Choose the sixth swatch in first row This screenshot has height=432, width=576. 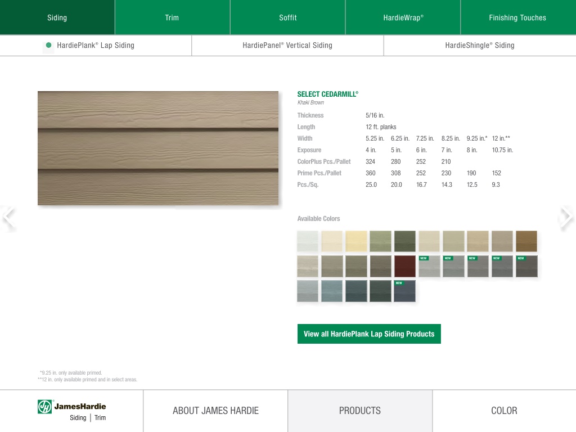point(429,241)
